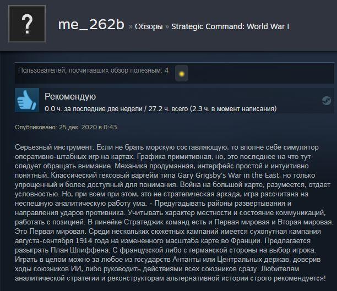Click the yellow award badge icon
Viewport: 337px width, 291px height.
pos(182,74)
